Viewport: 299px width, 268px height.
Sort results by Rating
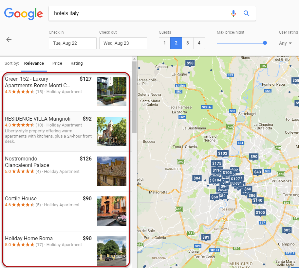tap(77, 63)
